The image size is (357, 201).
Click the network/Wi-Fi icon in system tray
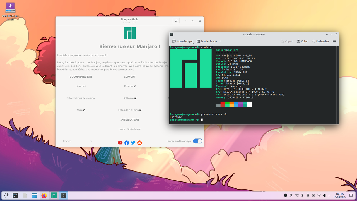pos(319,195)
